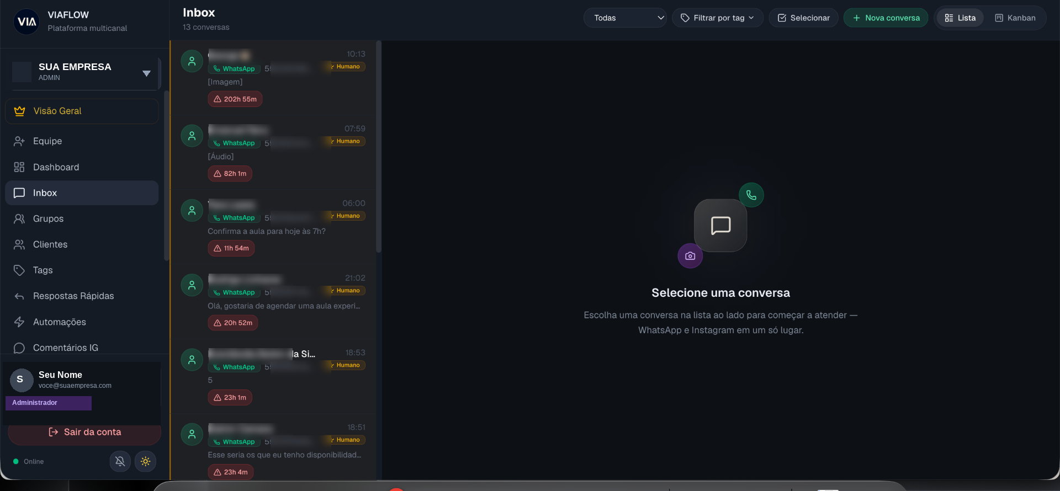Click the voce@suaempresa.com email text
Image resolution: width=1060 pixels, height=491 pixels.
click(x=75, y=386)
